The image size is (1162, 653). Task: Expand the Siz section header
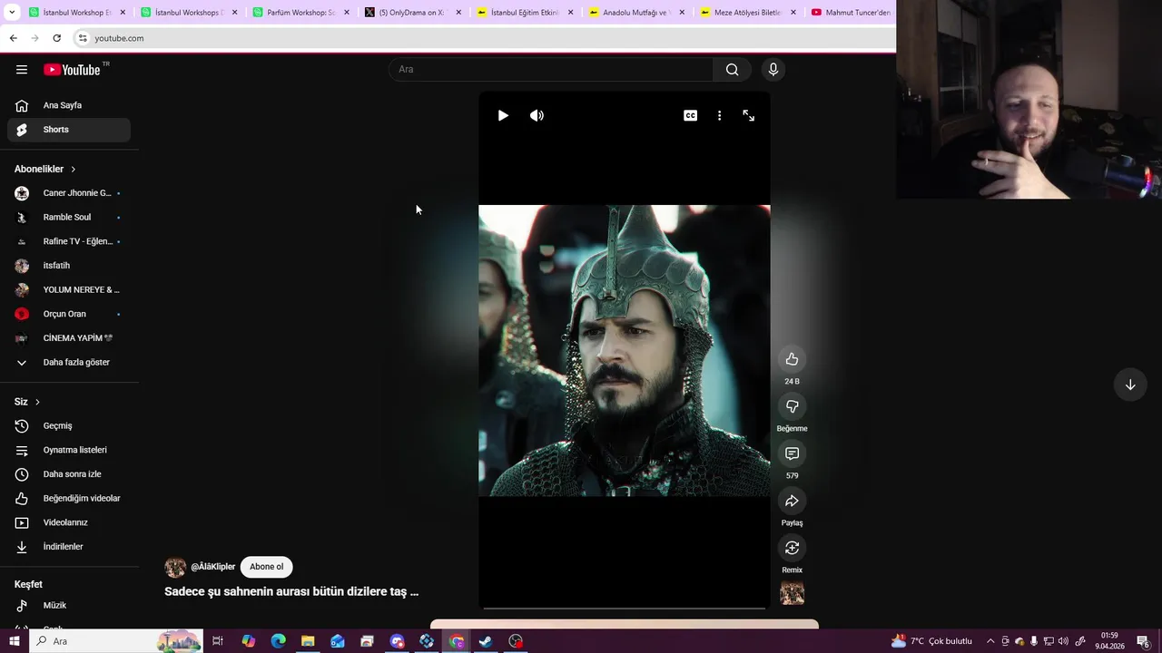point(27,402)
